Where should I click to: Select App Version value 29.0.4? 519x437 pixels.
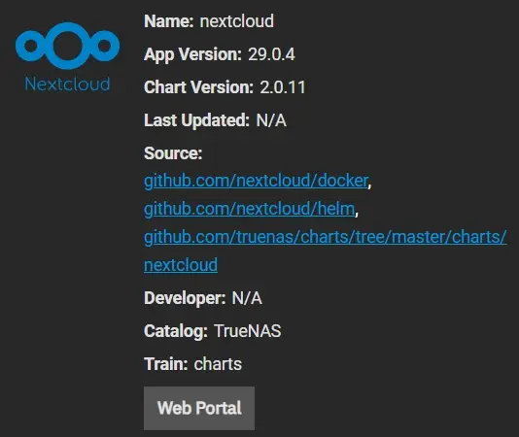coord(271,54)
